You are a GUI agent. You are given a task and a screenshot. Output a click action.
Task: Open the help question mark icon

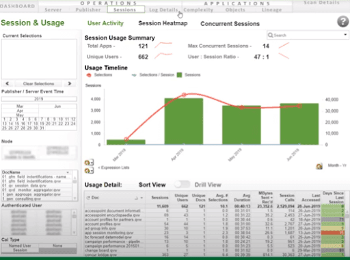342,22
